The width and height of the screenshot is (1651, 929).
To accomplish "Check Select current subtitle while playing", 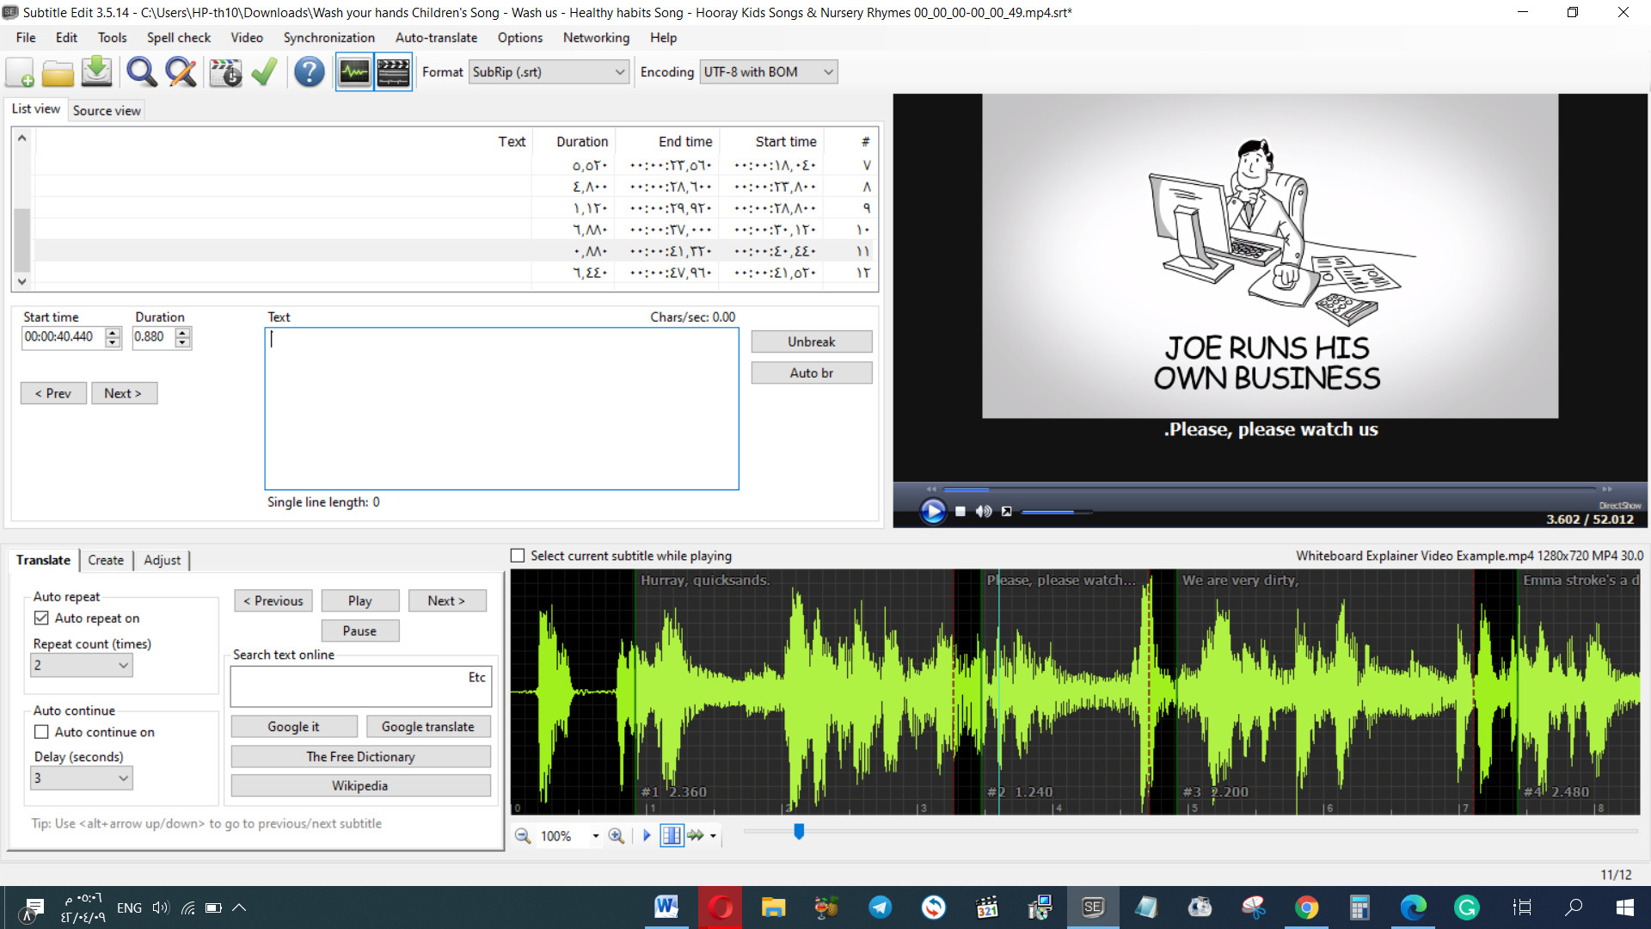I will click(518, 556).
